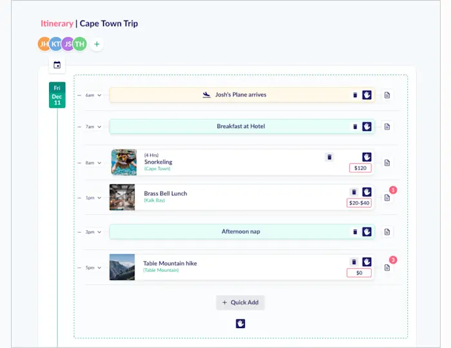Edit the $20-$40 lunch price field
This screenshot has height=348, width=451.
pos(359,203)
